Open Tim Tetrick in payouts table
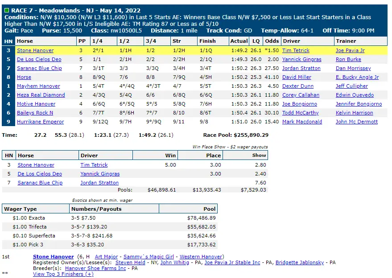The width and height of the screenshot is (392, 278). [x=94, y=165]
